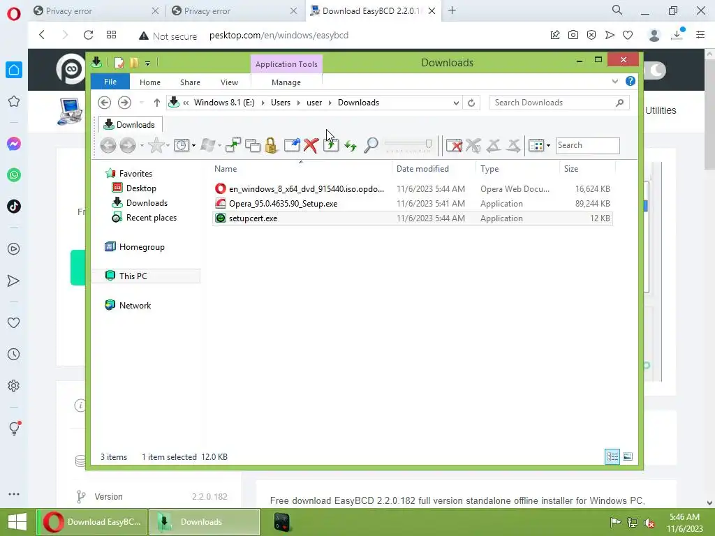The image size is (715, 536).
Task: Expand the Explorer ribbon chevron
Action: pos(614,81)
